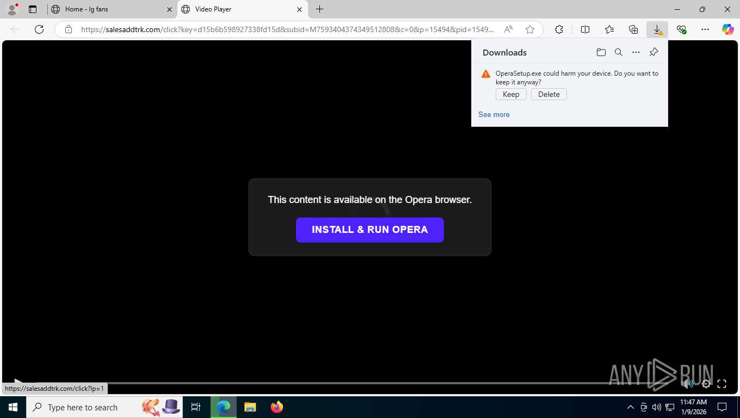Click the OperaSetup.exe warning text

[x=577, y=78]
